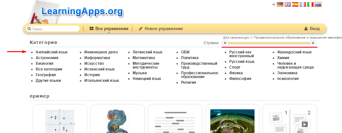This screenshot has width=342, height=133.
Task: Open the Итальянский язык category
Action: tap(102, 81)
